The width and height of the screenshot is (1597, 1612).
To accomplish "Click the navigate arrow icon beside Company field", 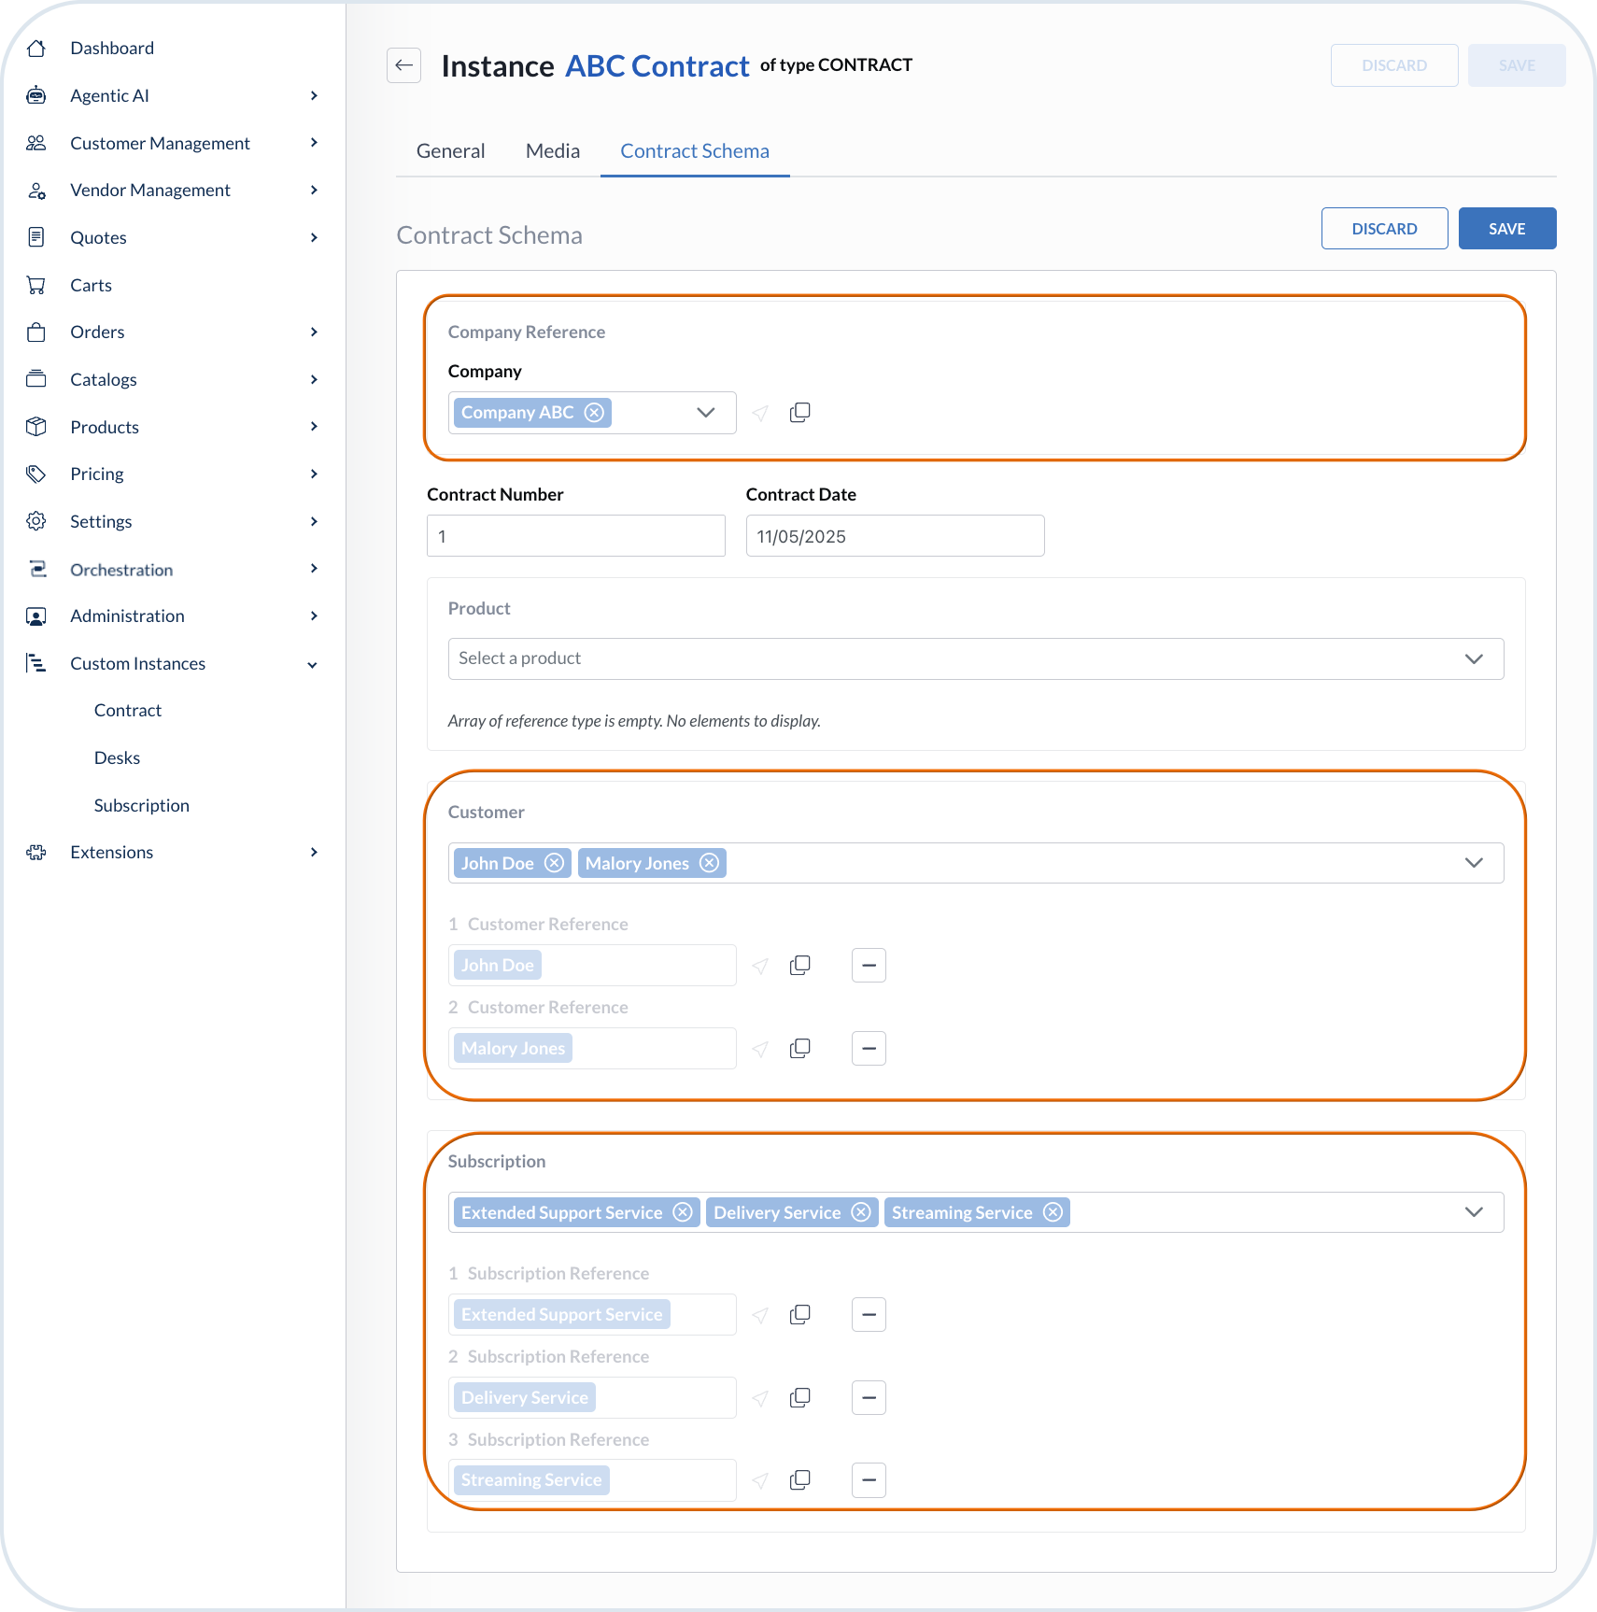I will click(x=760, y=413).
